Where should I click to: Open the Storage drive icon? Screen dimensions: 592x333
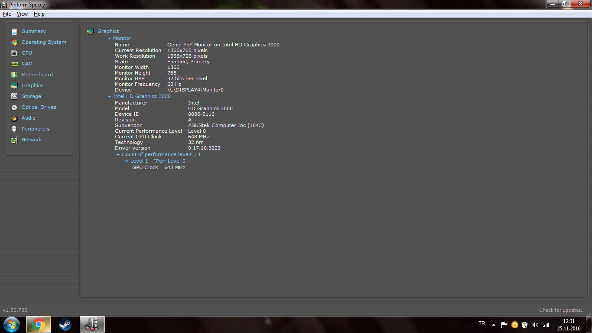(x=14, y=96)
